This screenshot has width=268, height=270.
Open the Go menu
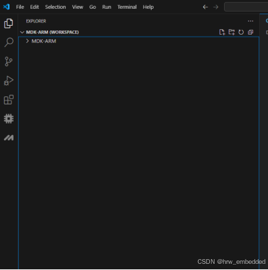point(93,7)
